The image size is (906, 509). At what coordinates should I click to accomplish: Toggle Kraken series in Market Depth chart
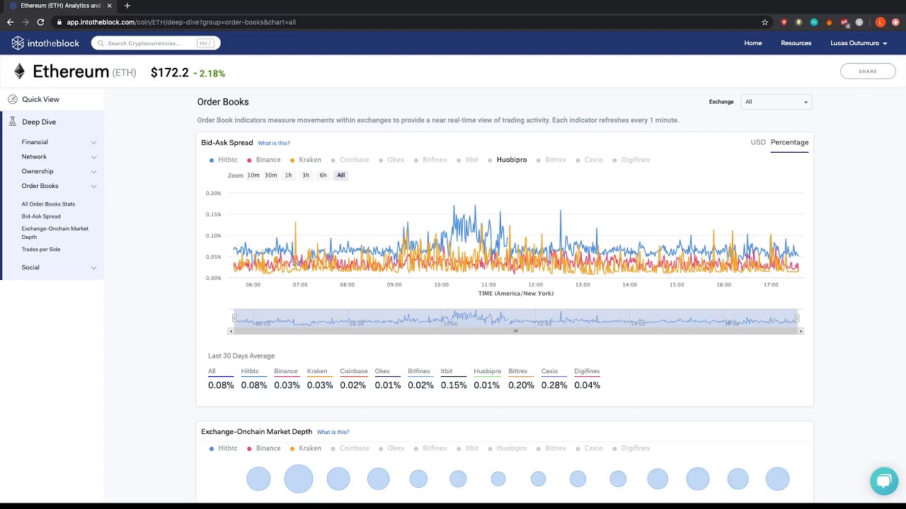[306, 448]
